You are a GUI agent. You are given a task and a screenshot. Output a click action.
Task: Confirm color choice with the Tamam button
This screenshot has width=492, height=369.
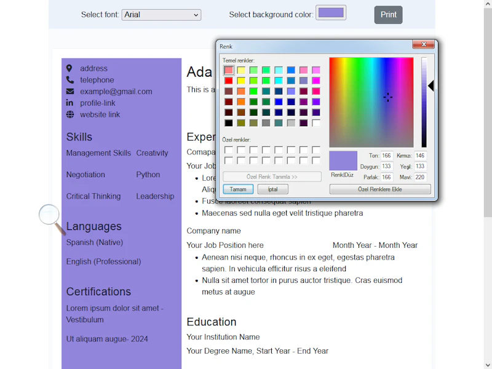coord(238,189)
